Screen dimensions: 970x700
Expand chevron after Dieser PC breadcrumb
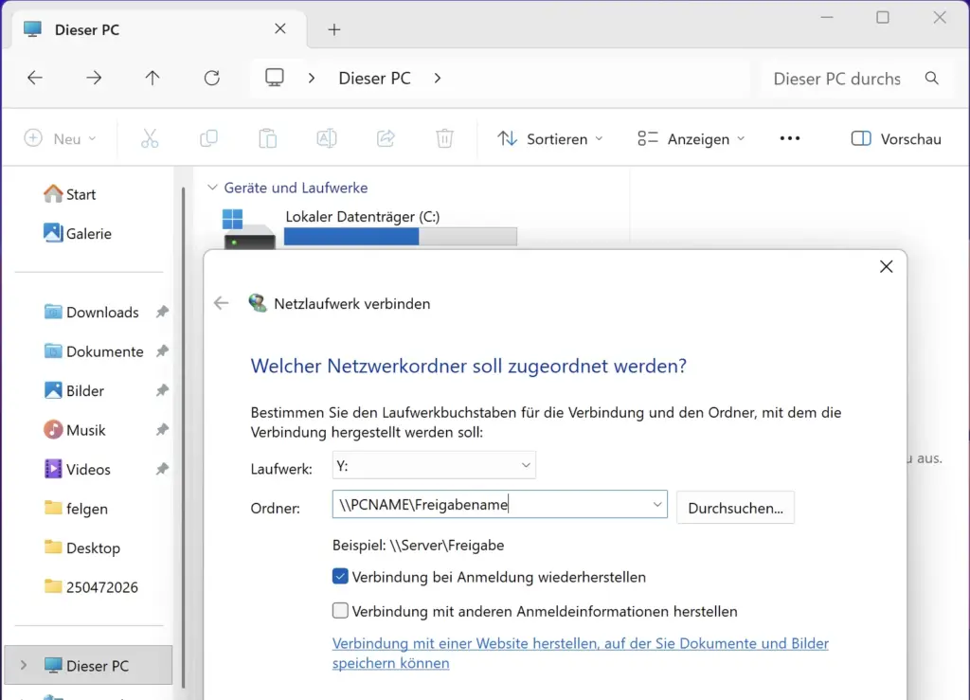point(438,78)
